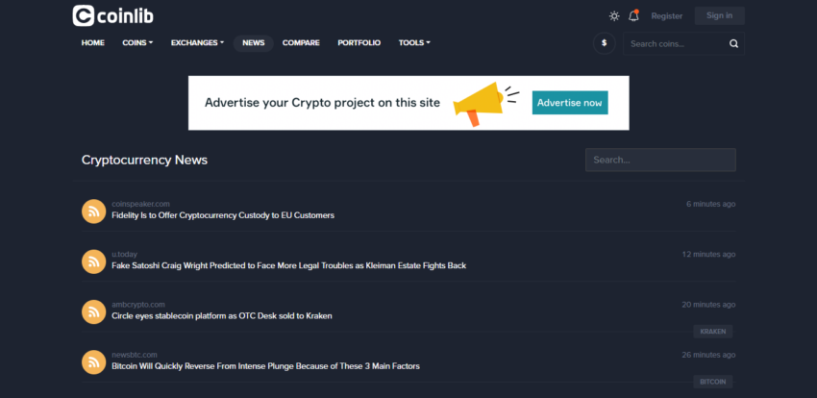The width and height of the screenshot is (817, 398).
Task: Open the currency selector dollar button
Action: pyautogui.click(x=605, y=43)
